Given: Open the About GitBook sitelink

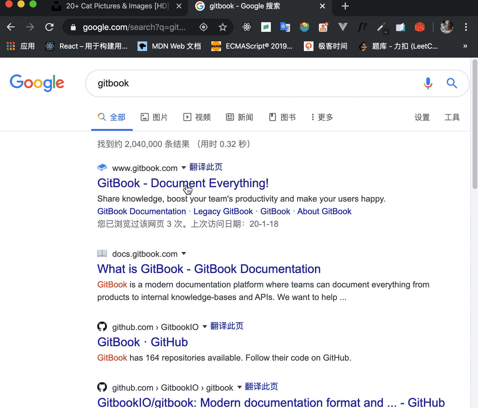Looking at the screenshot, I should 324,211.
